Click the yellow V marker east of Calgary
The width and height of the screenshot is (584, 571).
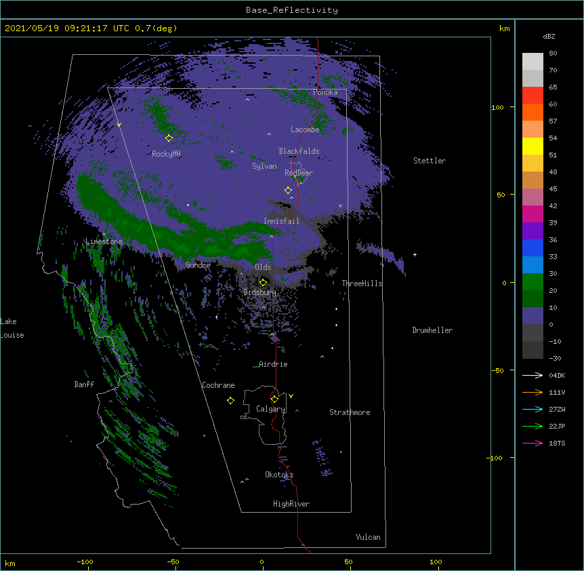[x=291, y=396]
